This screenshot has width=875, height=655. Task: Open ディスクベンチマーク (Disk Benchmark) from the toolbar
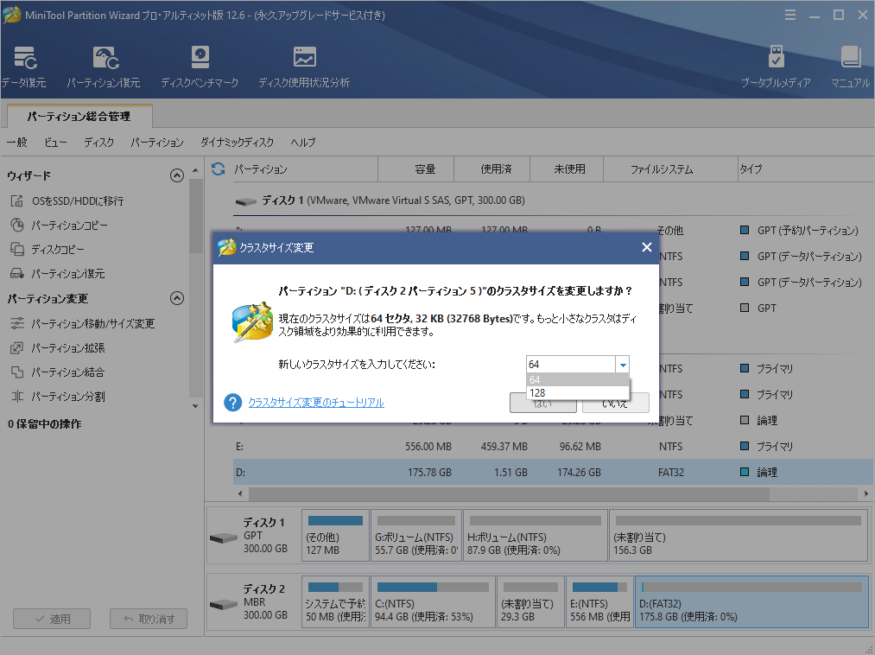(x=200, y=65)
